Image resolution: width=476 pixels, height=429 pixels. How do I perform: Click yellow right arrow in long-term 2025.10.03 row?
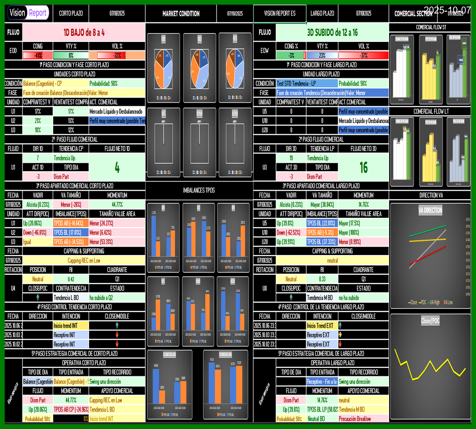[x=341, y=335]
